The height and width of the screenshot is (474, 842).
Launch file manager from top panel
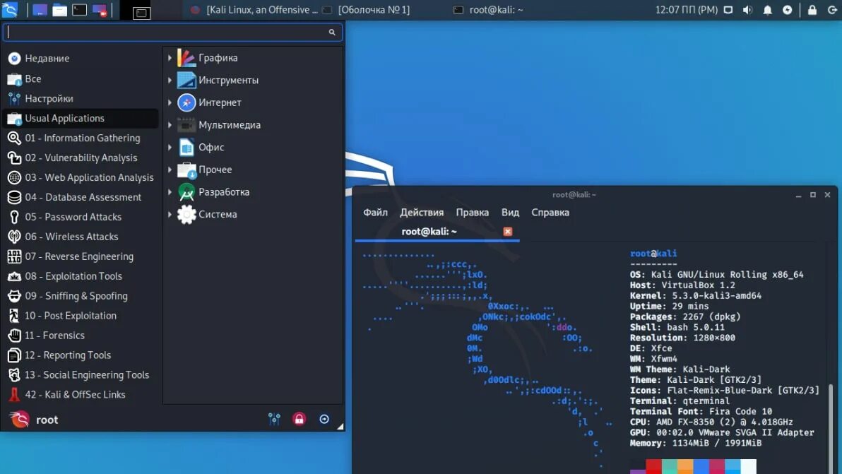[x=59, y=10]
